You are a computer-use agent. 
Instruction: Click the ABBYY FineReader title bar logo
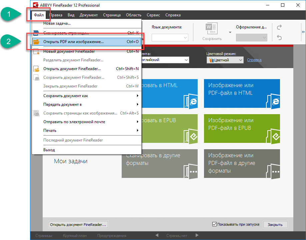(x=36, y=5)
